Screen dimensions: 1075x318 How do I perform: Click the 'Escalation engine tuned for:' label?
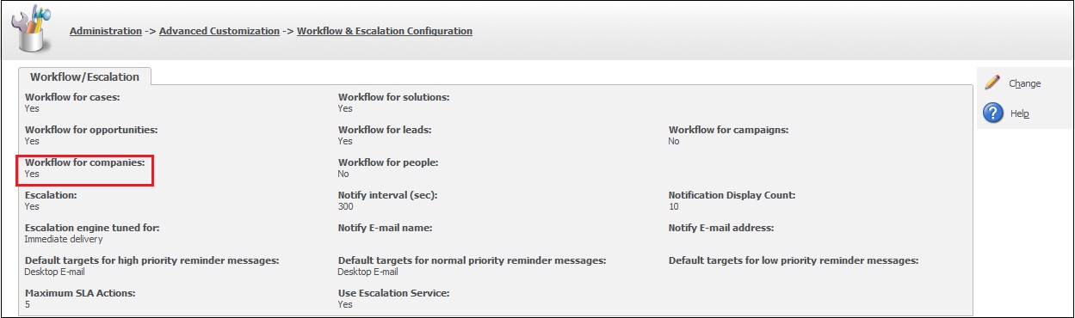[x=92, y=228]
